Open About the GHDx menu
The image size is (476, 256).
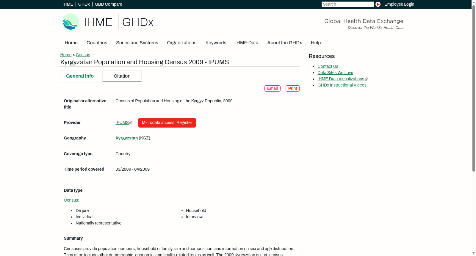click(x=285, y=43)
